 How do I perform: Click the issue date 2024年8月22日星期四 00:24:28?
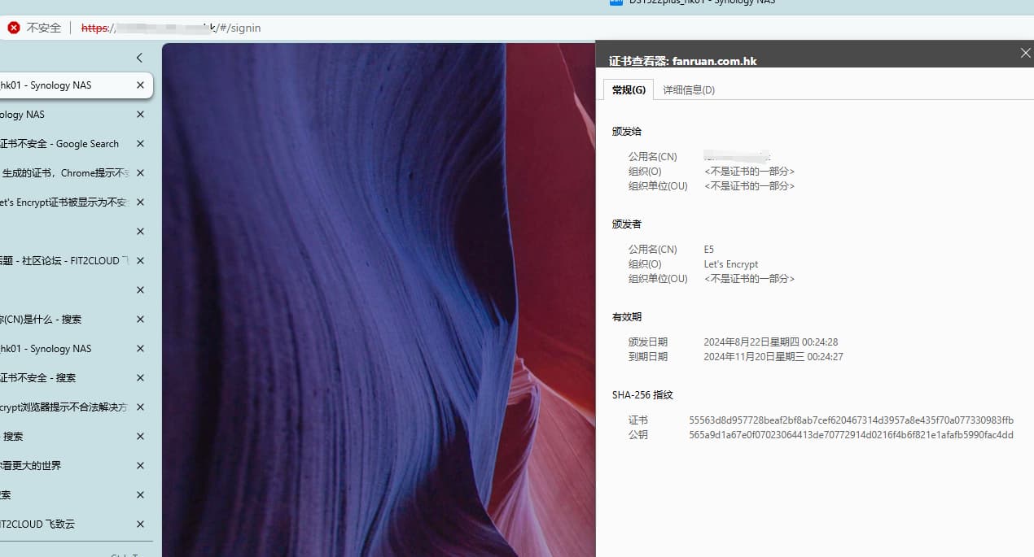tap(771, 342)
